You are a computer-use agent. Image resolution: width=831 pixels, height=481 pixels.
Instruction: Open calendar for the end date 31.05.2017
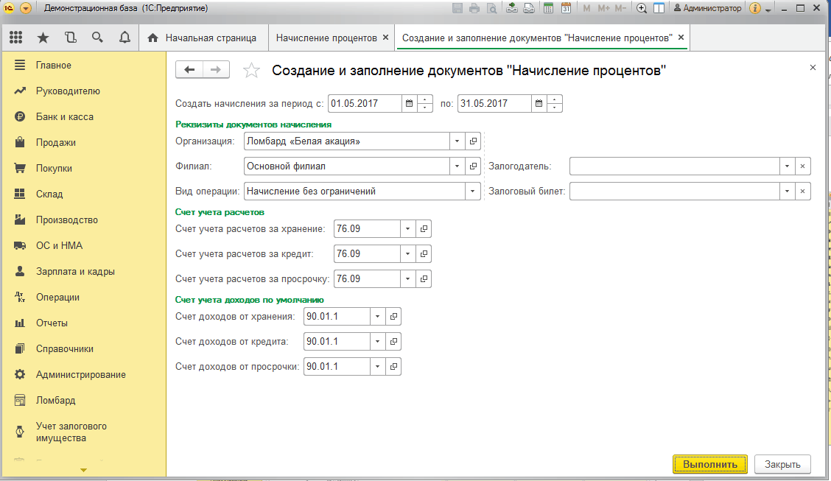coord(539,103)
